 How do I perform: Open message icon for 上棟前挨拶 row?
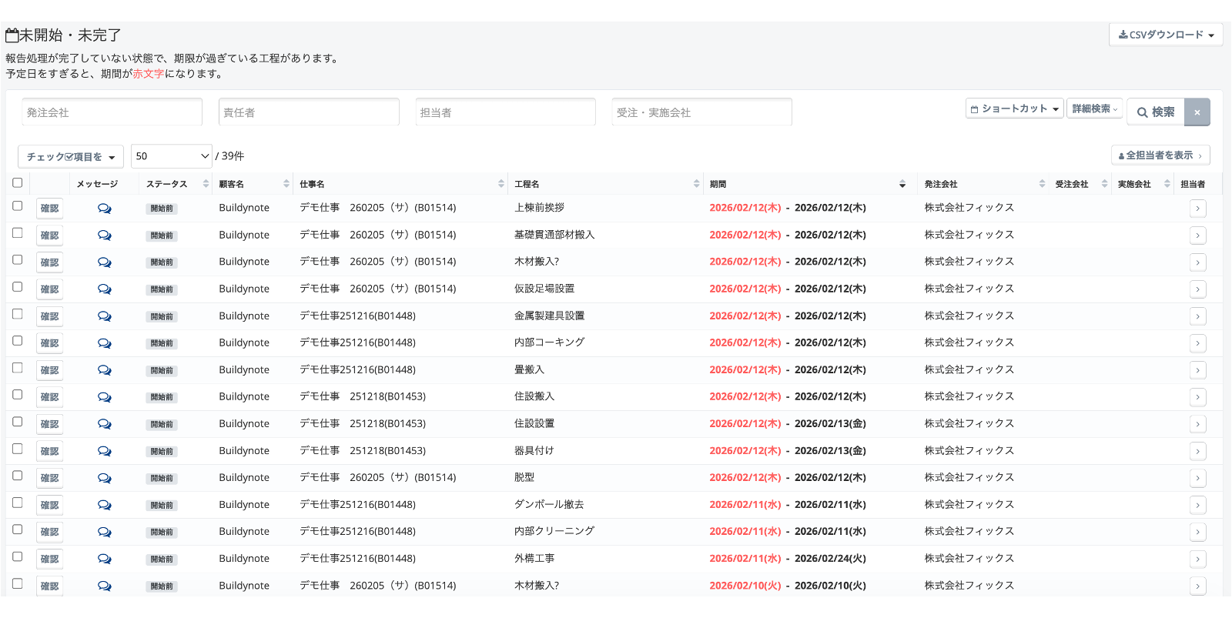click(104, 209)
